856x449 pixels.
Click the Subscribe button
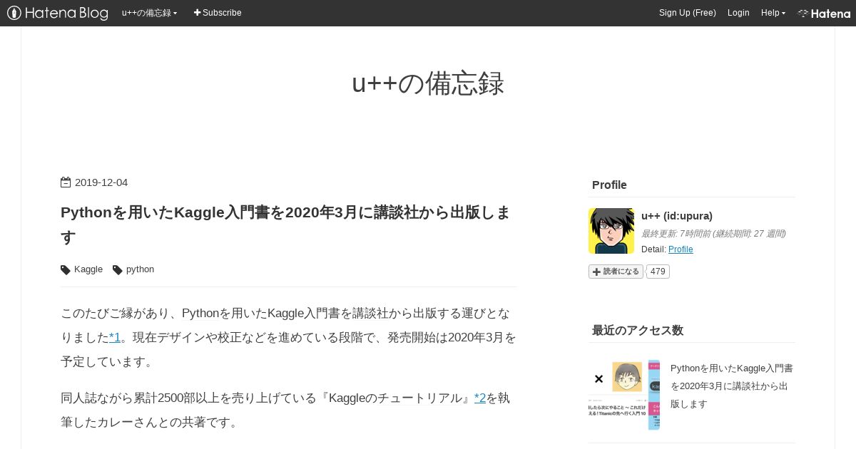(x=218, y=13)
